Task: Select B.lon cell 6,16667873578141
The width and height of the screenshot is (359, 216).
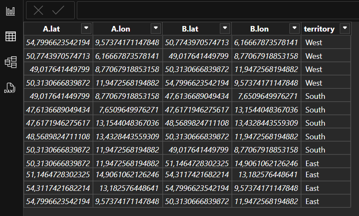Action: (266, 43)
